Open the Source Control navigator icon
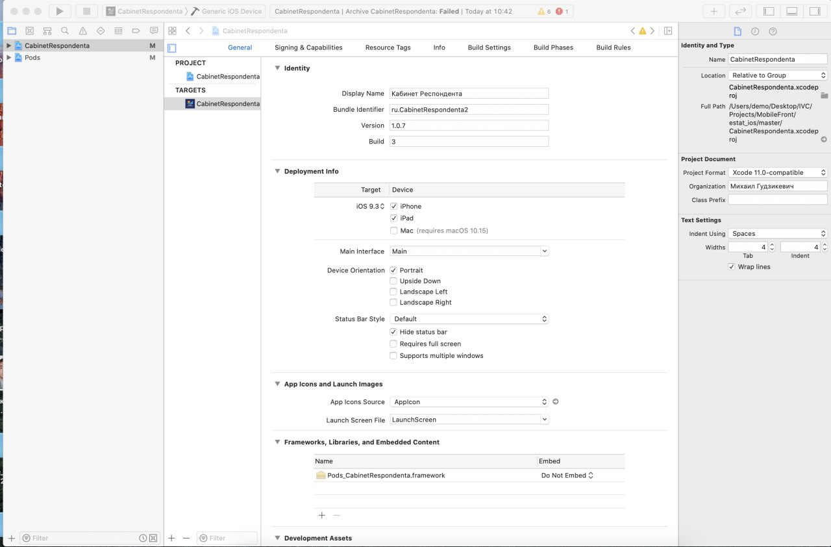831x547 pixels. tap(29, 31)
